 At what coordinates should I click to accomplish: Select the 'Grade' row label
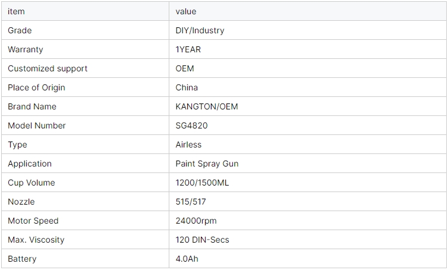tap(20, 30)
